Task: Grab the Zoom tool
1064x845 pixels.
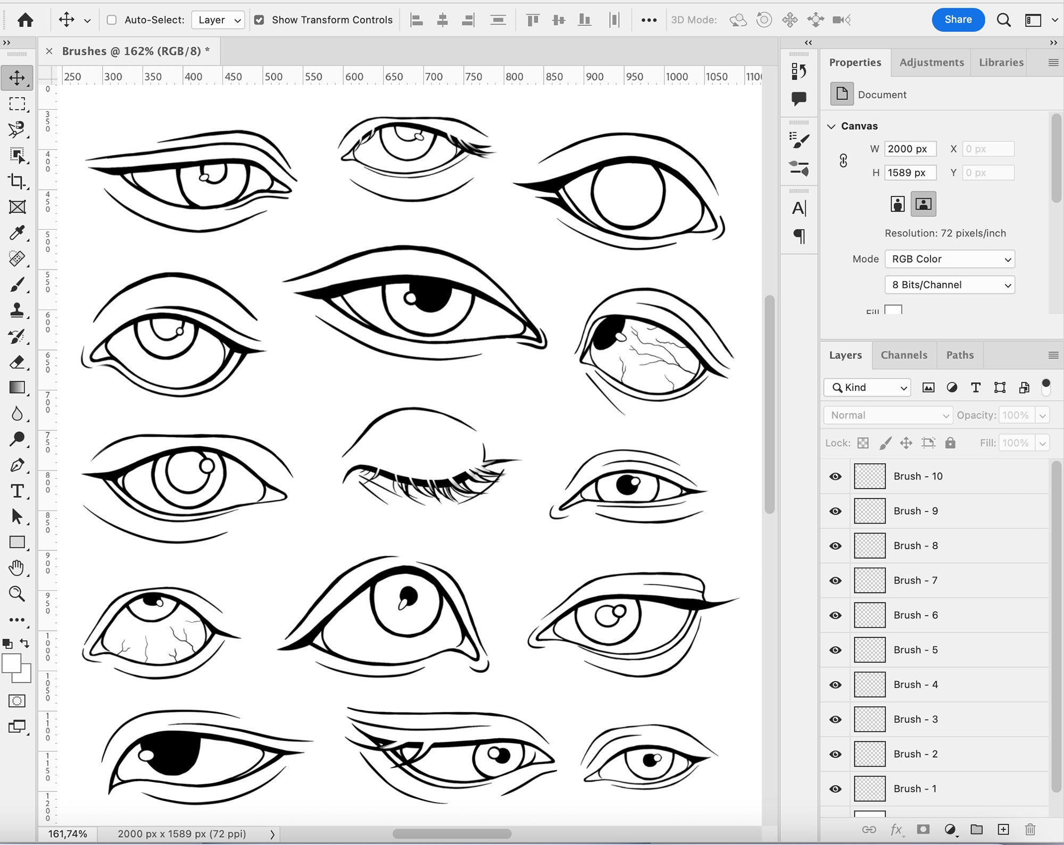Action: [x=18, y=594]
